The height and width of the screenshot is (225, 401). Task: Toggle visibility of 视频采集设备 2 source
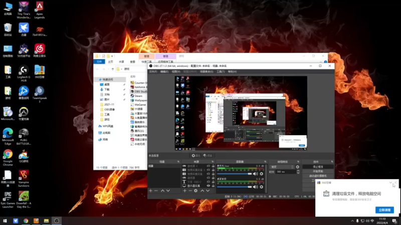(x=209, y=170)
